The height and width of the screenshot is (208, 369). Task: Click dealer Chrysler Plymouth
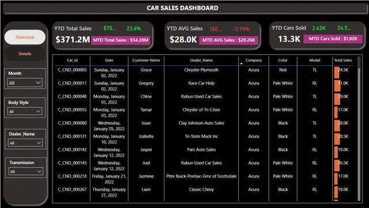[201, 70]
